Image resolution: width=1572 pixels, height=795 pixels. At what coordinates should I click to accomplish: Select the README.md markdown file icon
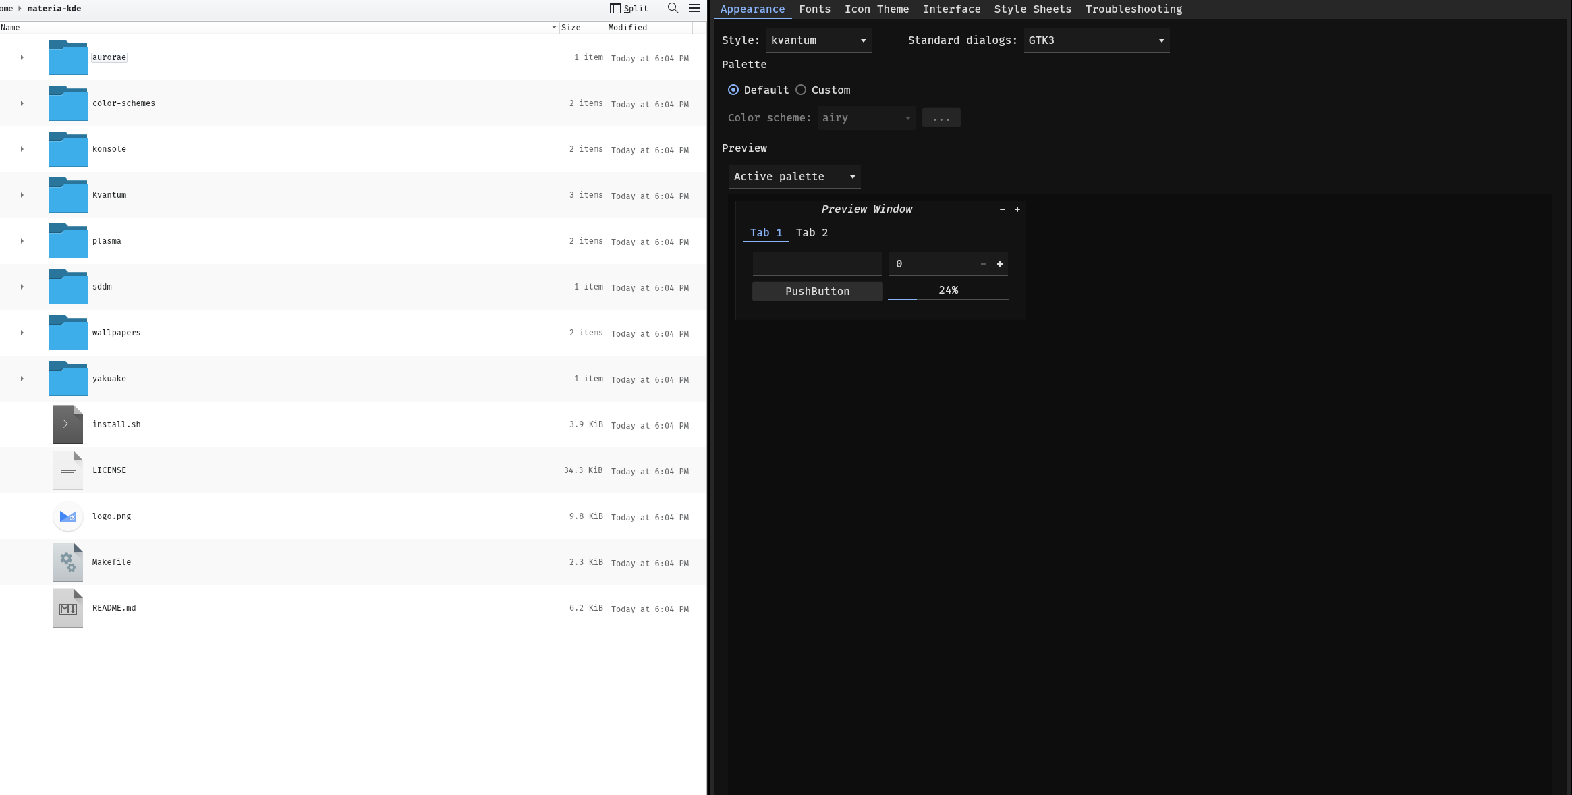[68, 608]
